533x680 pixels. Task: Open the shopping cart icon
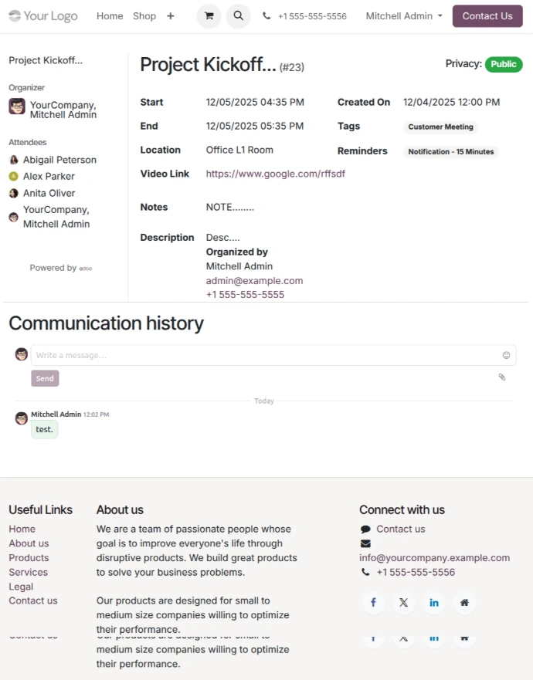click(x=209, y=16)
